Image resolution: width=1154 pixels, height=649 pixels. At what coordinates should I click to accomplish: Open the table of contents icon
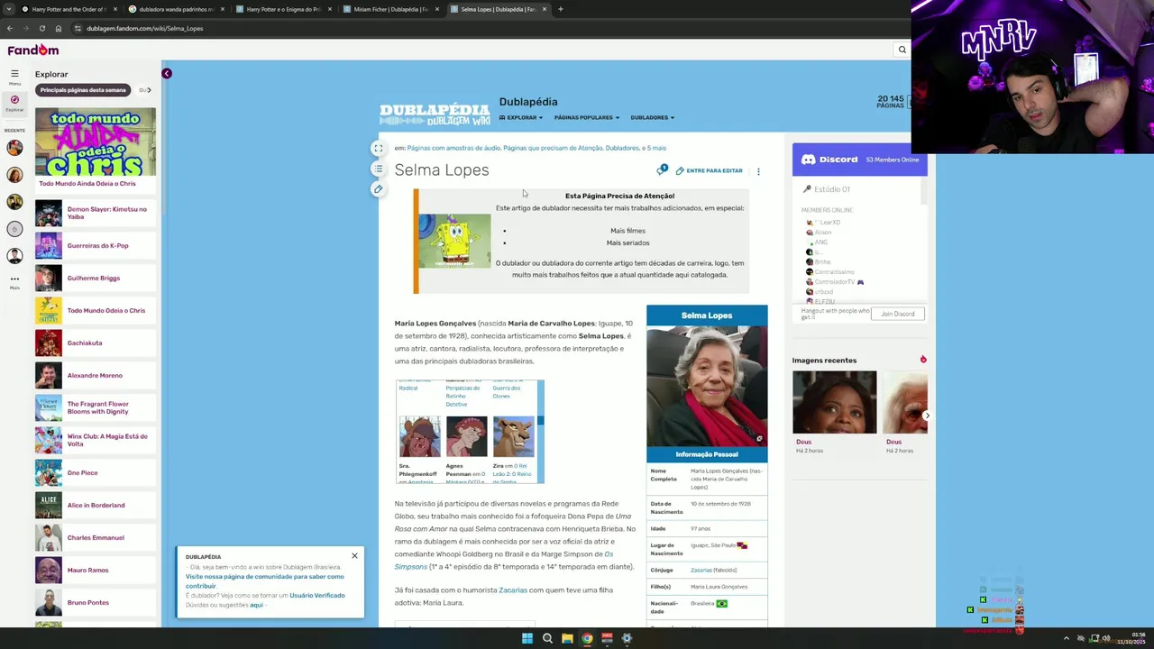[379, 169]
